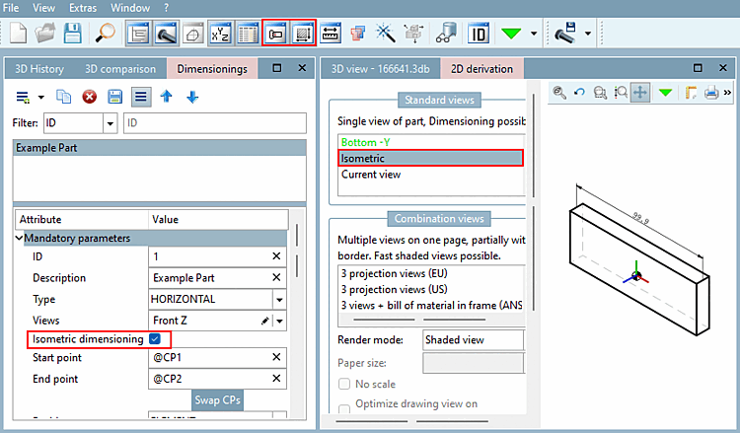Toggle the pan cross arrows tool

pyautogui.click(x=640, y=93)
